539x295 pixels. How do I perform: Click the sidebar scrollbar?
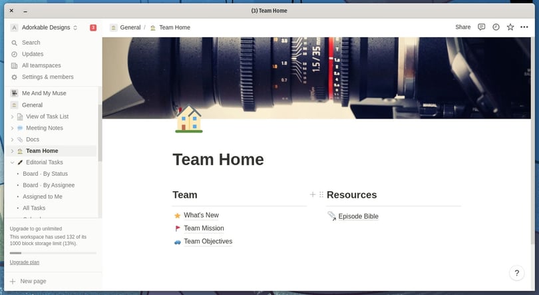click(100, 133)
